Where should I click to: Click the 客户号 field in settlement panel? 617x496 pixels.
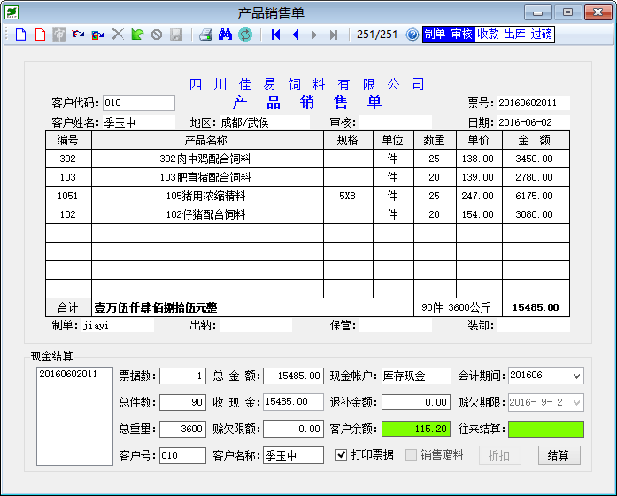[x=182, y=455]
